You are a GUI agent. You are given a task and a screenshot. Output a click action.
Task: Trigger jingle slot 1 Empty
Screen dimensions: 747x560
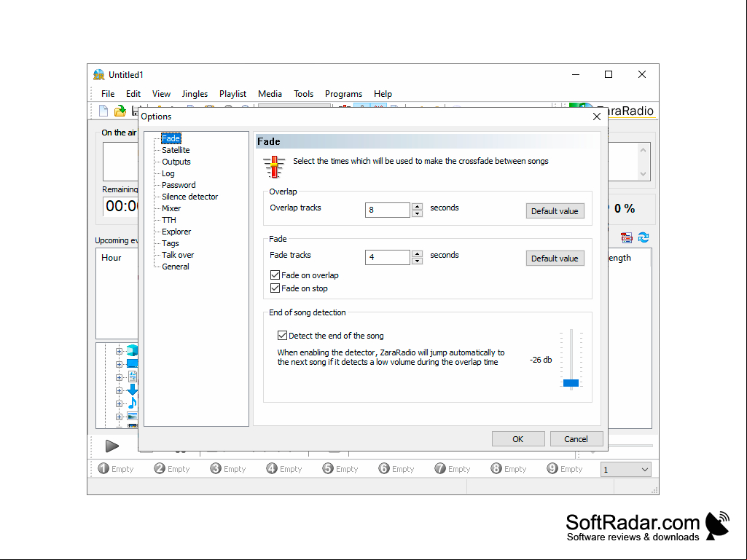point(115,469)
